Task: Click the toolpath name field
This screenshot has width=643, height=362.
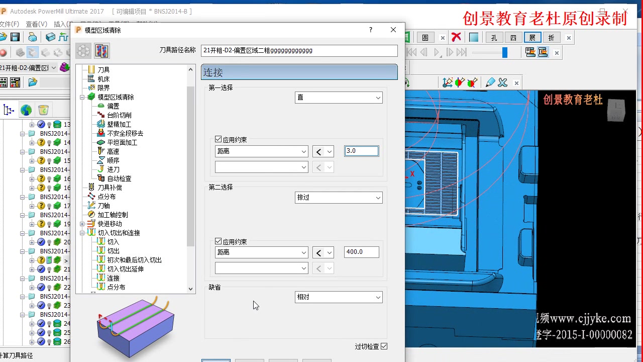Action: (x=299, y=51)
